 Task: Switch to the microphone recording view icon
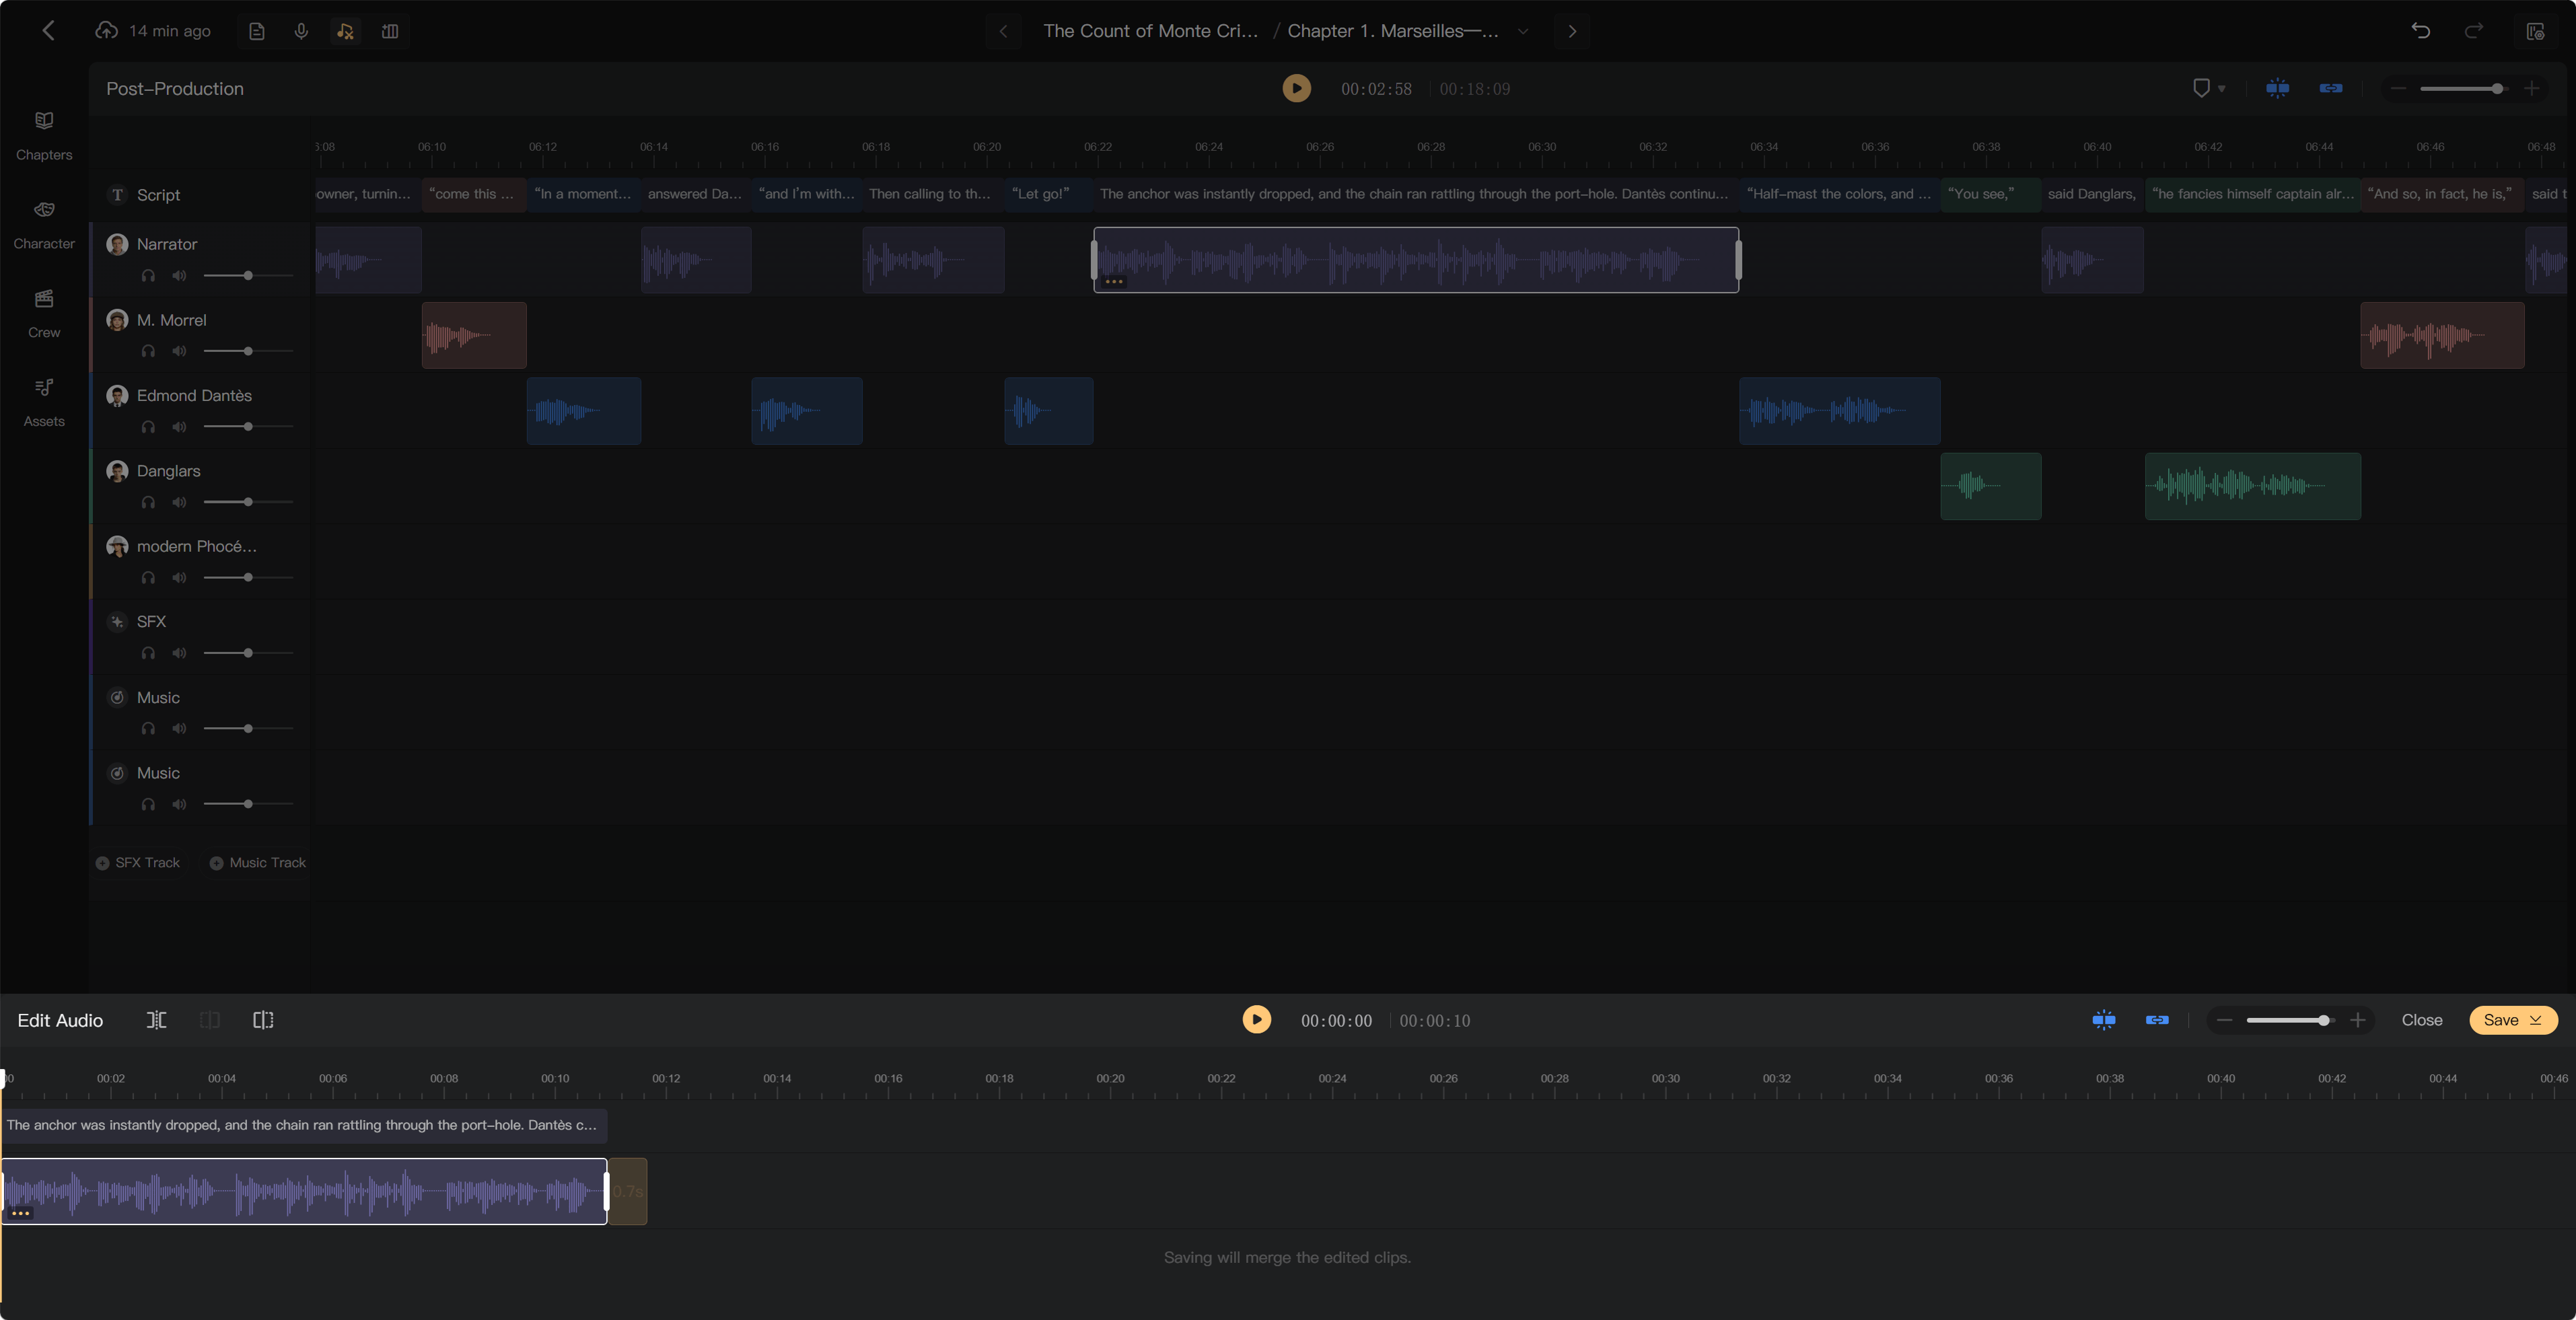301,32
